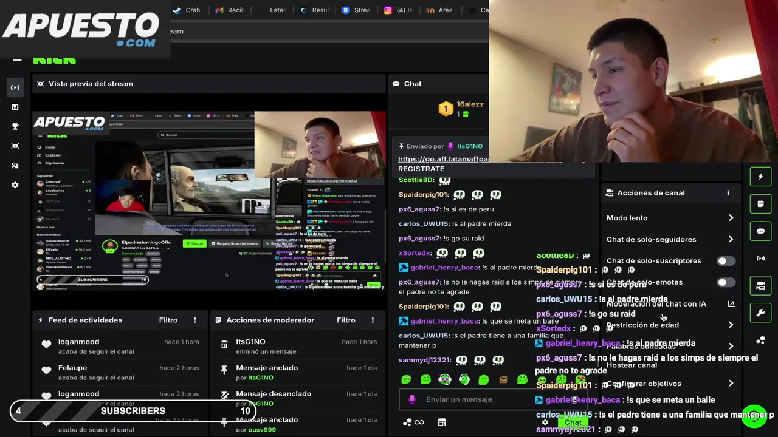Click the lightning bolt quick-actions icon
This screenshot has height=437, width=778.
(x=760, y=177)
